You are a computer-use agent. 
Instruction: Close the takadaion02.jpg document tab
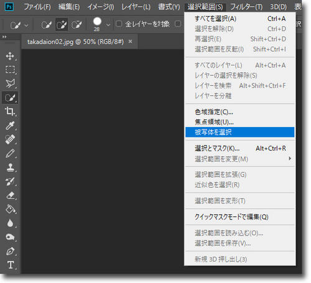(130, 42)
